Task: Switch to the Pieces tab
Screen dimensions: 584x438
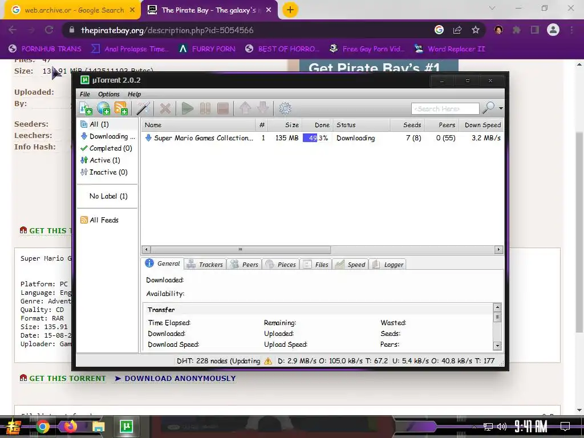Action: pyautogui.click(x=281, y=265)
